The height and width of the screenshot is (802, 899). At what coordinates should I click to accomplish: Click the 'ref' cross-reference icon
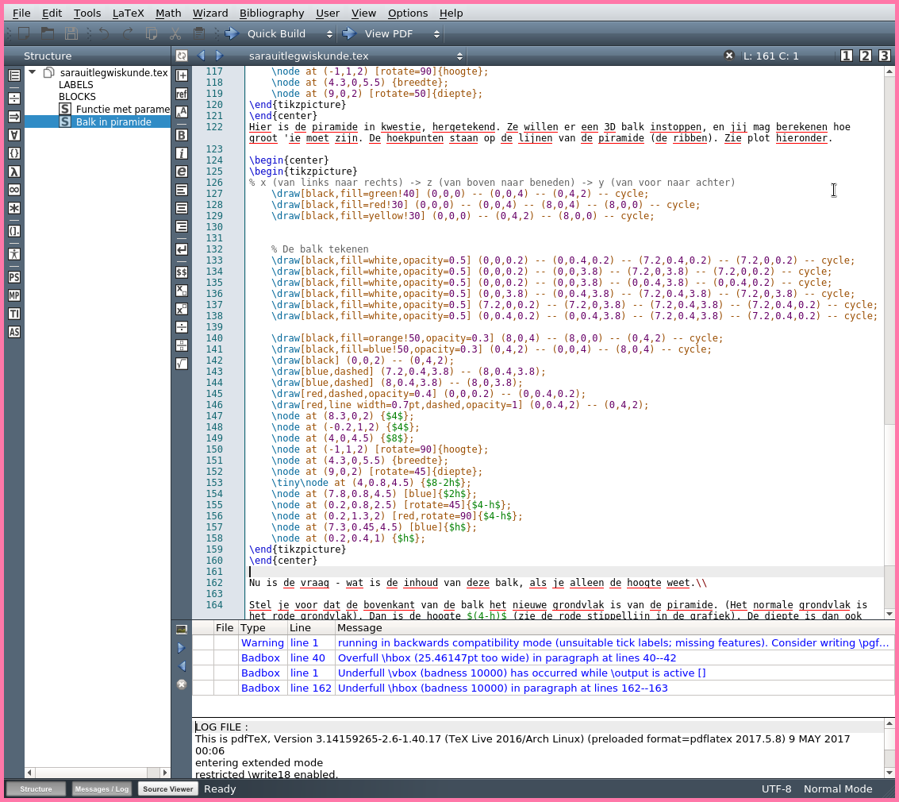point(182,94)
